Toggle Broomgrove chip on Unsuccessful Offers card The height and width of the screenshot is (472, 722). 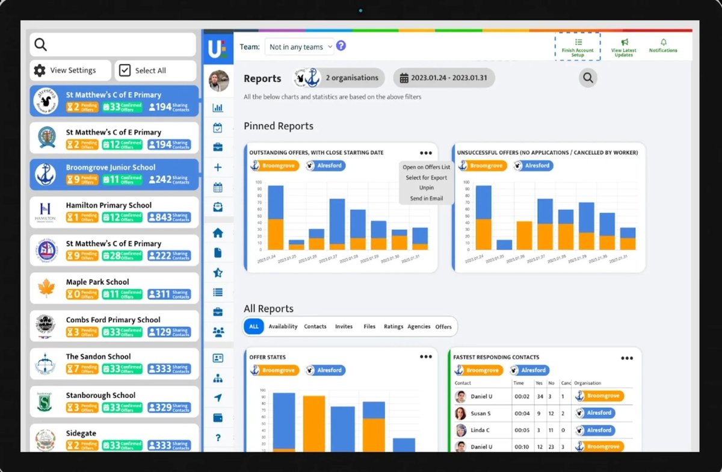click(483, 166)
